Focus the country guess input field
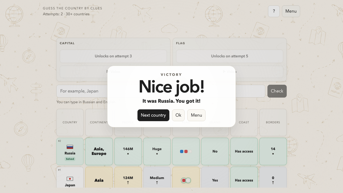Screen dimensions: 343x193 (161, 91)
